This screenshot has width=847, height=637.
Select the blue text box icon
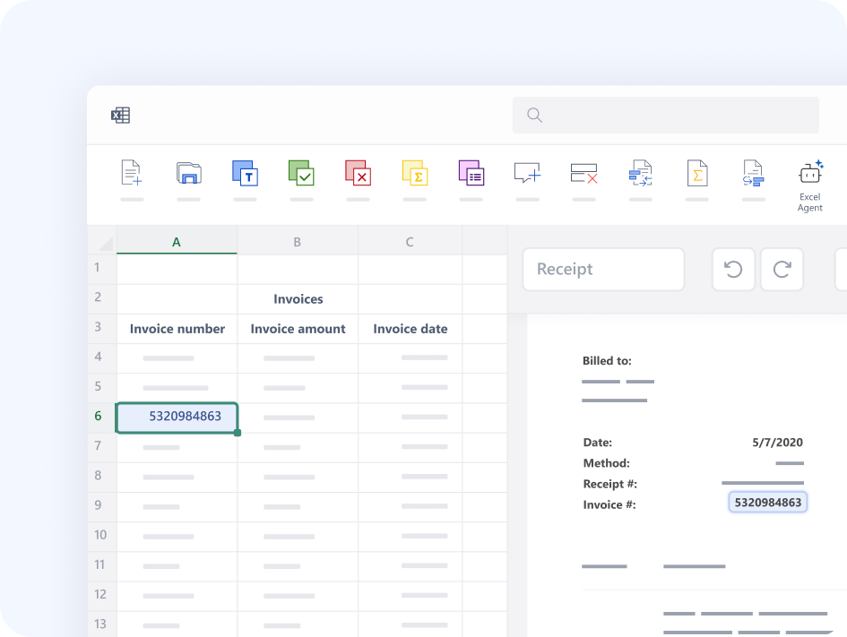point(245,173)
